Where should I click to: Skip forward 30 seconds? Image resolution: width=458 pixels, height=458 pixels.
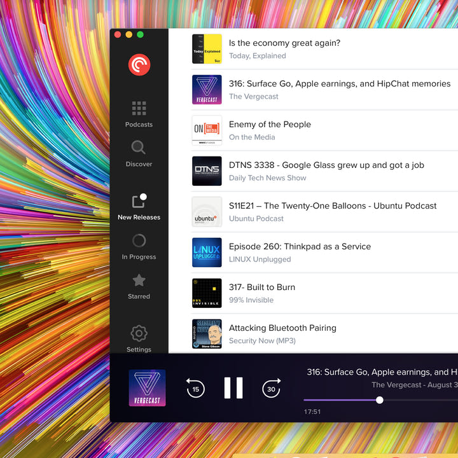click(272, 388)
